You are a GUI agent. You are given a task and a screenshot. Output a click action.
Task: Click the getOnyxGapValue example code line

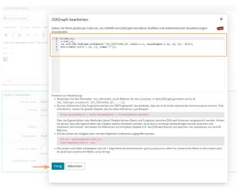(81, 139)
